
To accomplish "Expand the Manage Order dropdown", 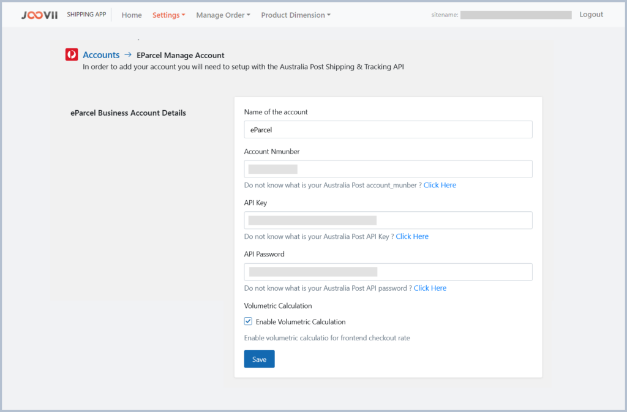I will coord(223,15).
